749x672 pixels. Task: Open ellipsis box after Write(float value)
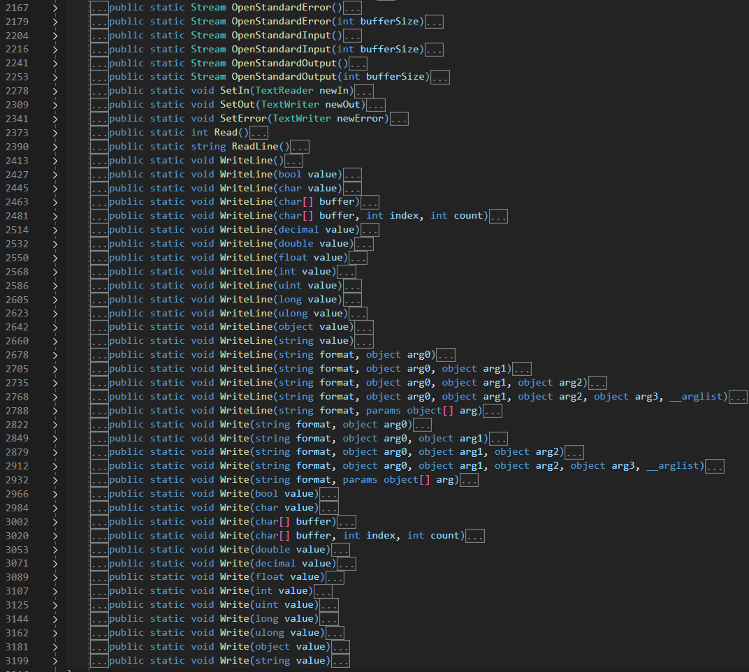335,578
